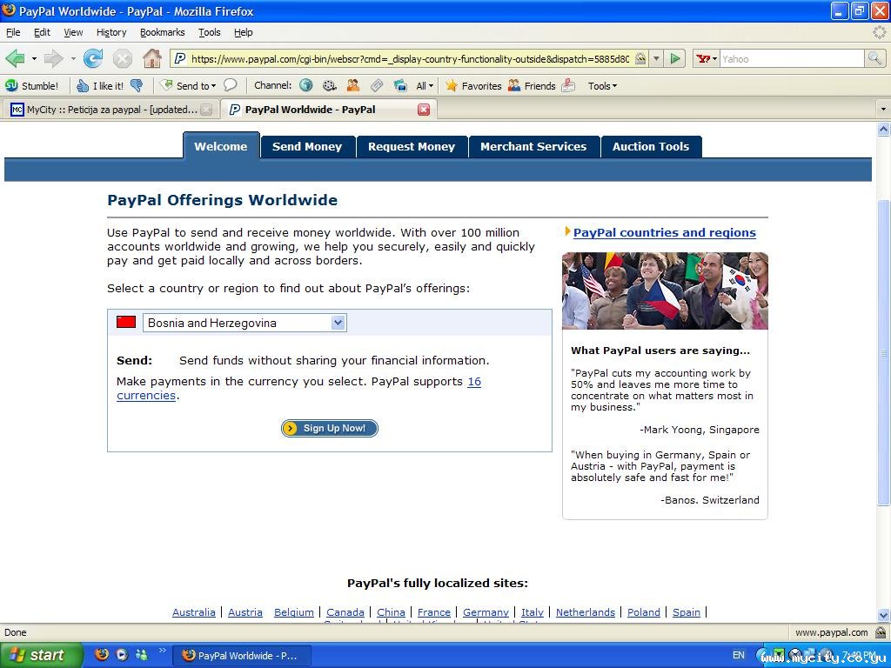The image size is (891, 668).
Task: Click the Favorites star icon
Action: click(452, 85)
